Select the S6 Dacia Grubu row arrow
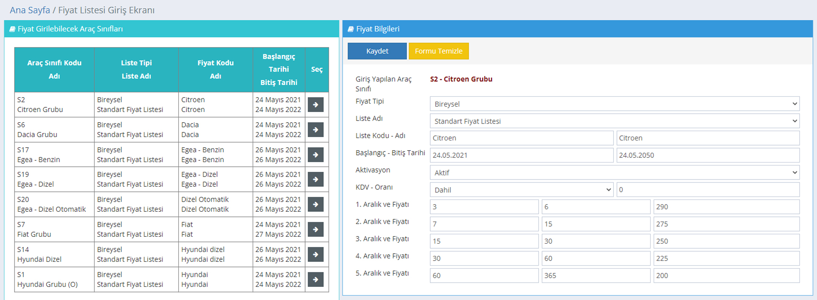817x300 pixels. pos(315,129)
